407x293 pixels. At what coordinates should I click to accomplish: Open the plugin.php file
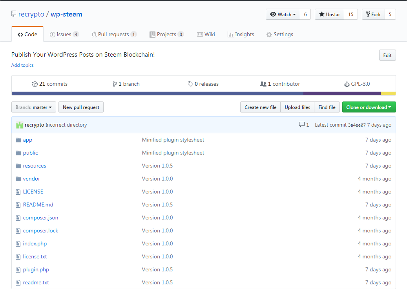pyautogui.click(x=36, y=270)
